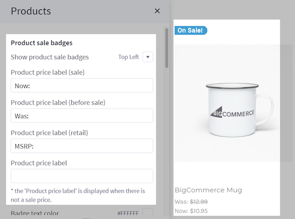Image resolution: width=295 pixels, height=219 pixels.
Task: Click the 'Top Left' badge position value
Action: 128,57
